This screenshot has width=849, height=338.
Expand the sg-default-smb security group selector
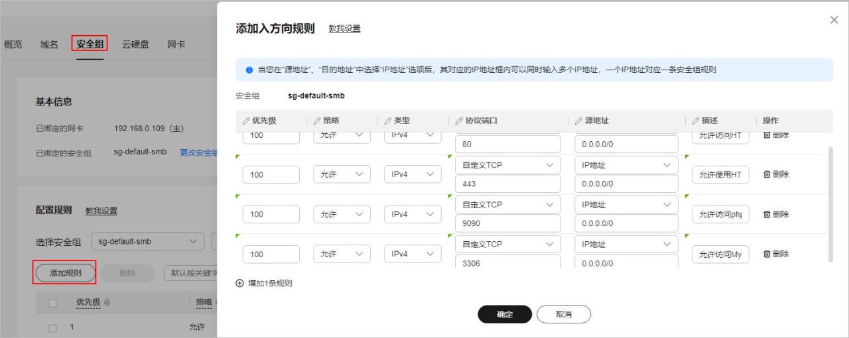149,241
